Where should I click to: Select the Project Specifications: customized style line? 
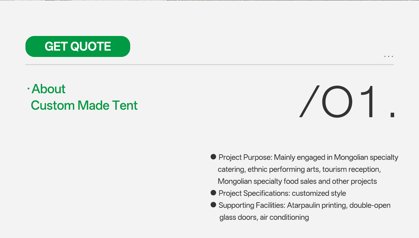(x=282, y=193)
